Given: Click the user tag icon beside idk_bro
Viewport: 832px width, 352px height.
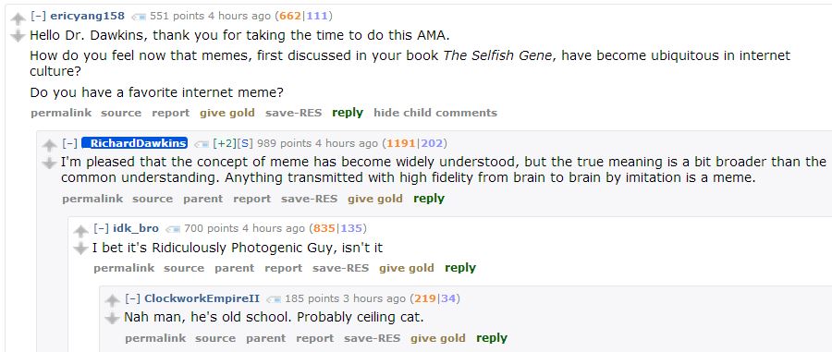Looking at the screenshot, I should [173, 229].
